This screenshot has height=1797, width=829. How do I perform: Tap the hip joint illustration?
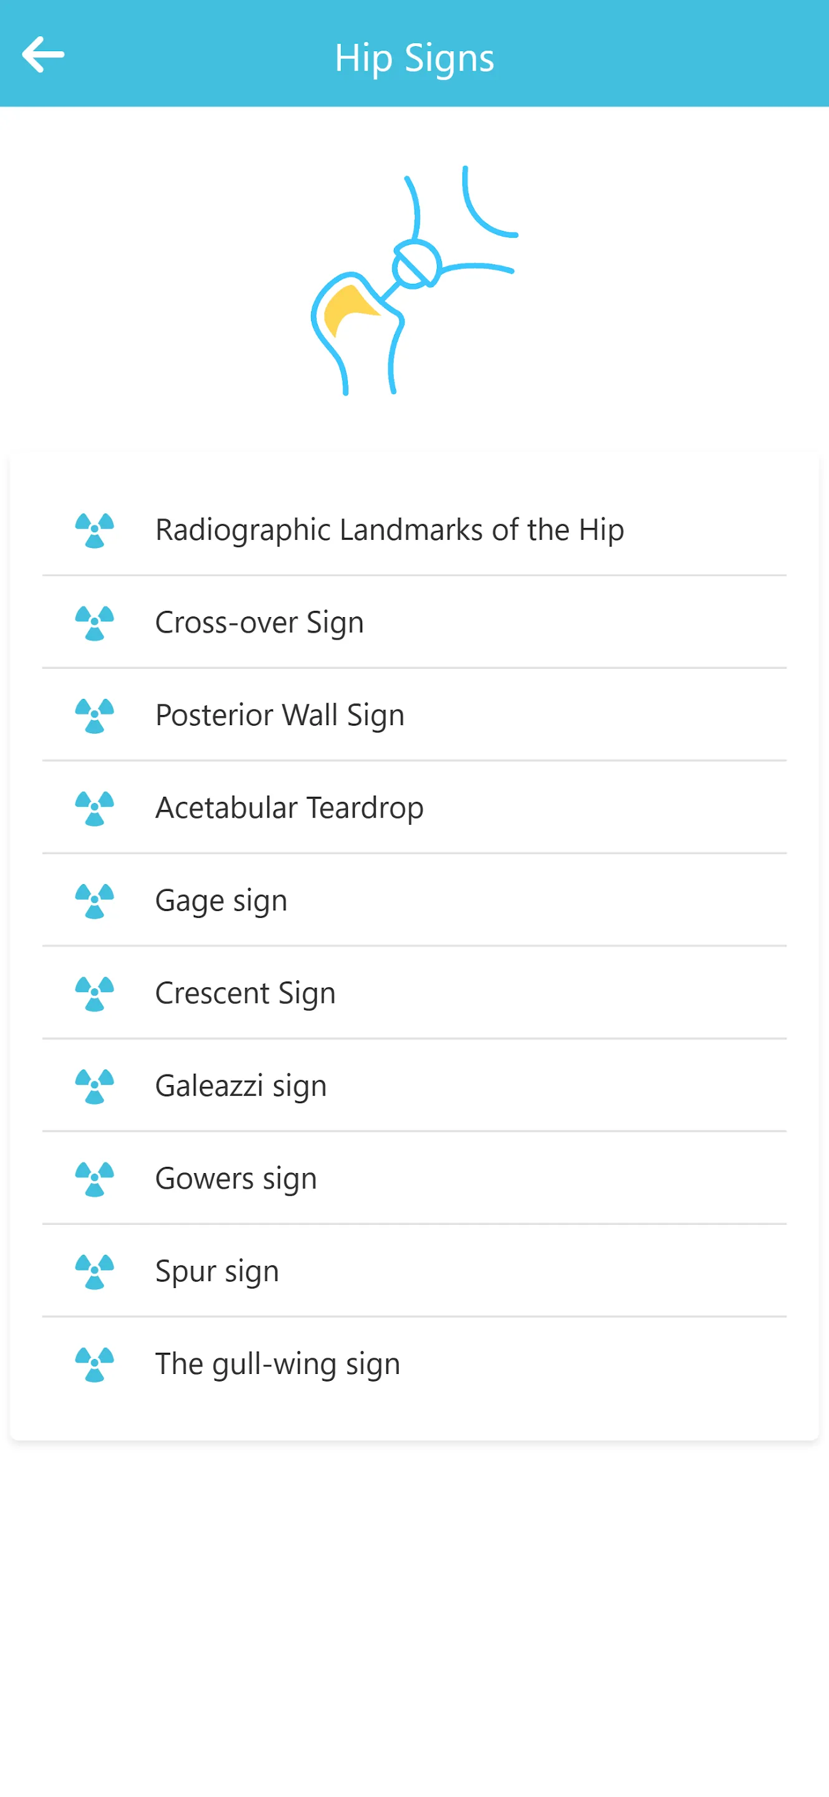point(414,281)
